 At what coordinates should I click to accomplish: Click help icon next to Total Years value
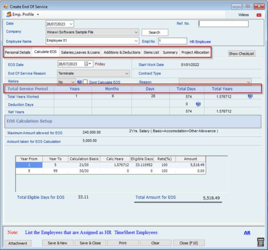(250, 96)
